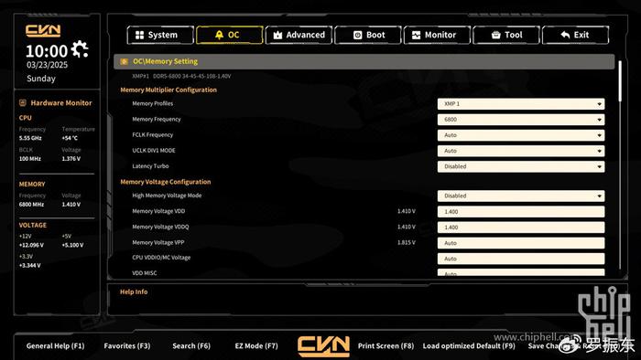Click Memory Voltage VDD input field
This screenshot has height=360, width=641.
[521, 212]
